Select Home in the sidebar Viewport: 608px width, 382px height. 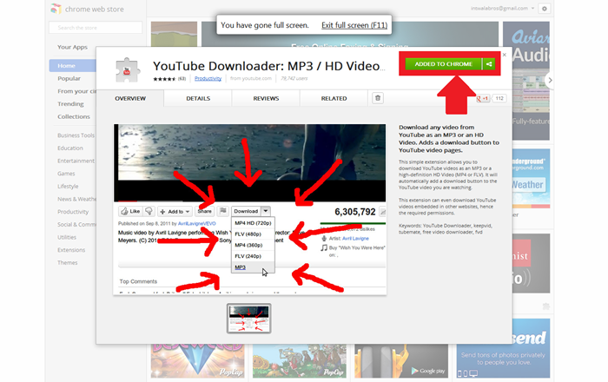coord(72,65)
